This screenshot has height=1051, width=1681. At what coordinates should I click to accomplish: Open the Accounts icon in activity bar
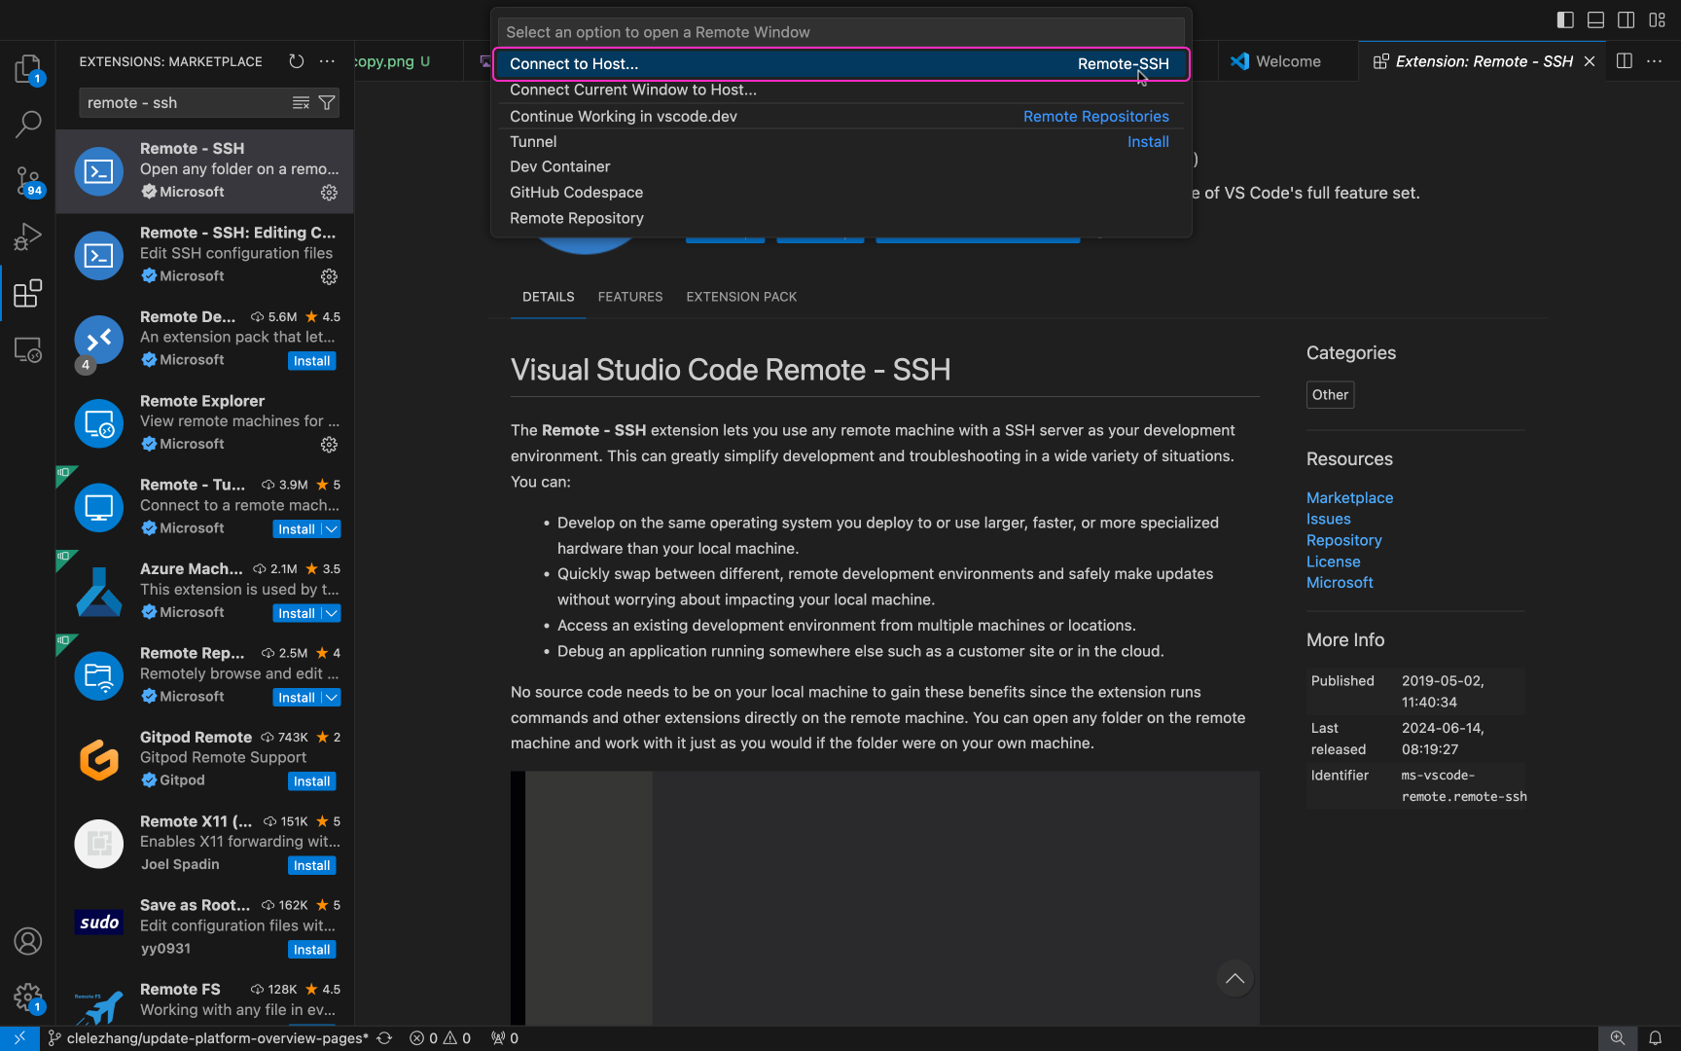27,941
